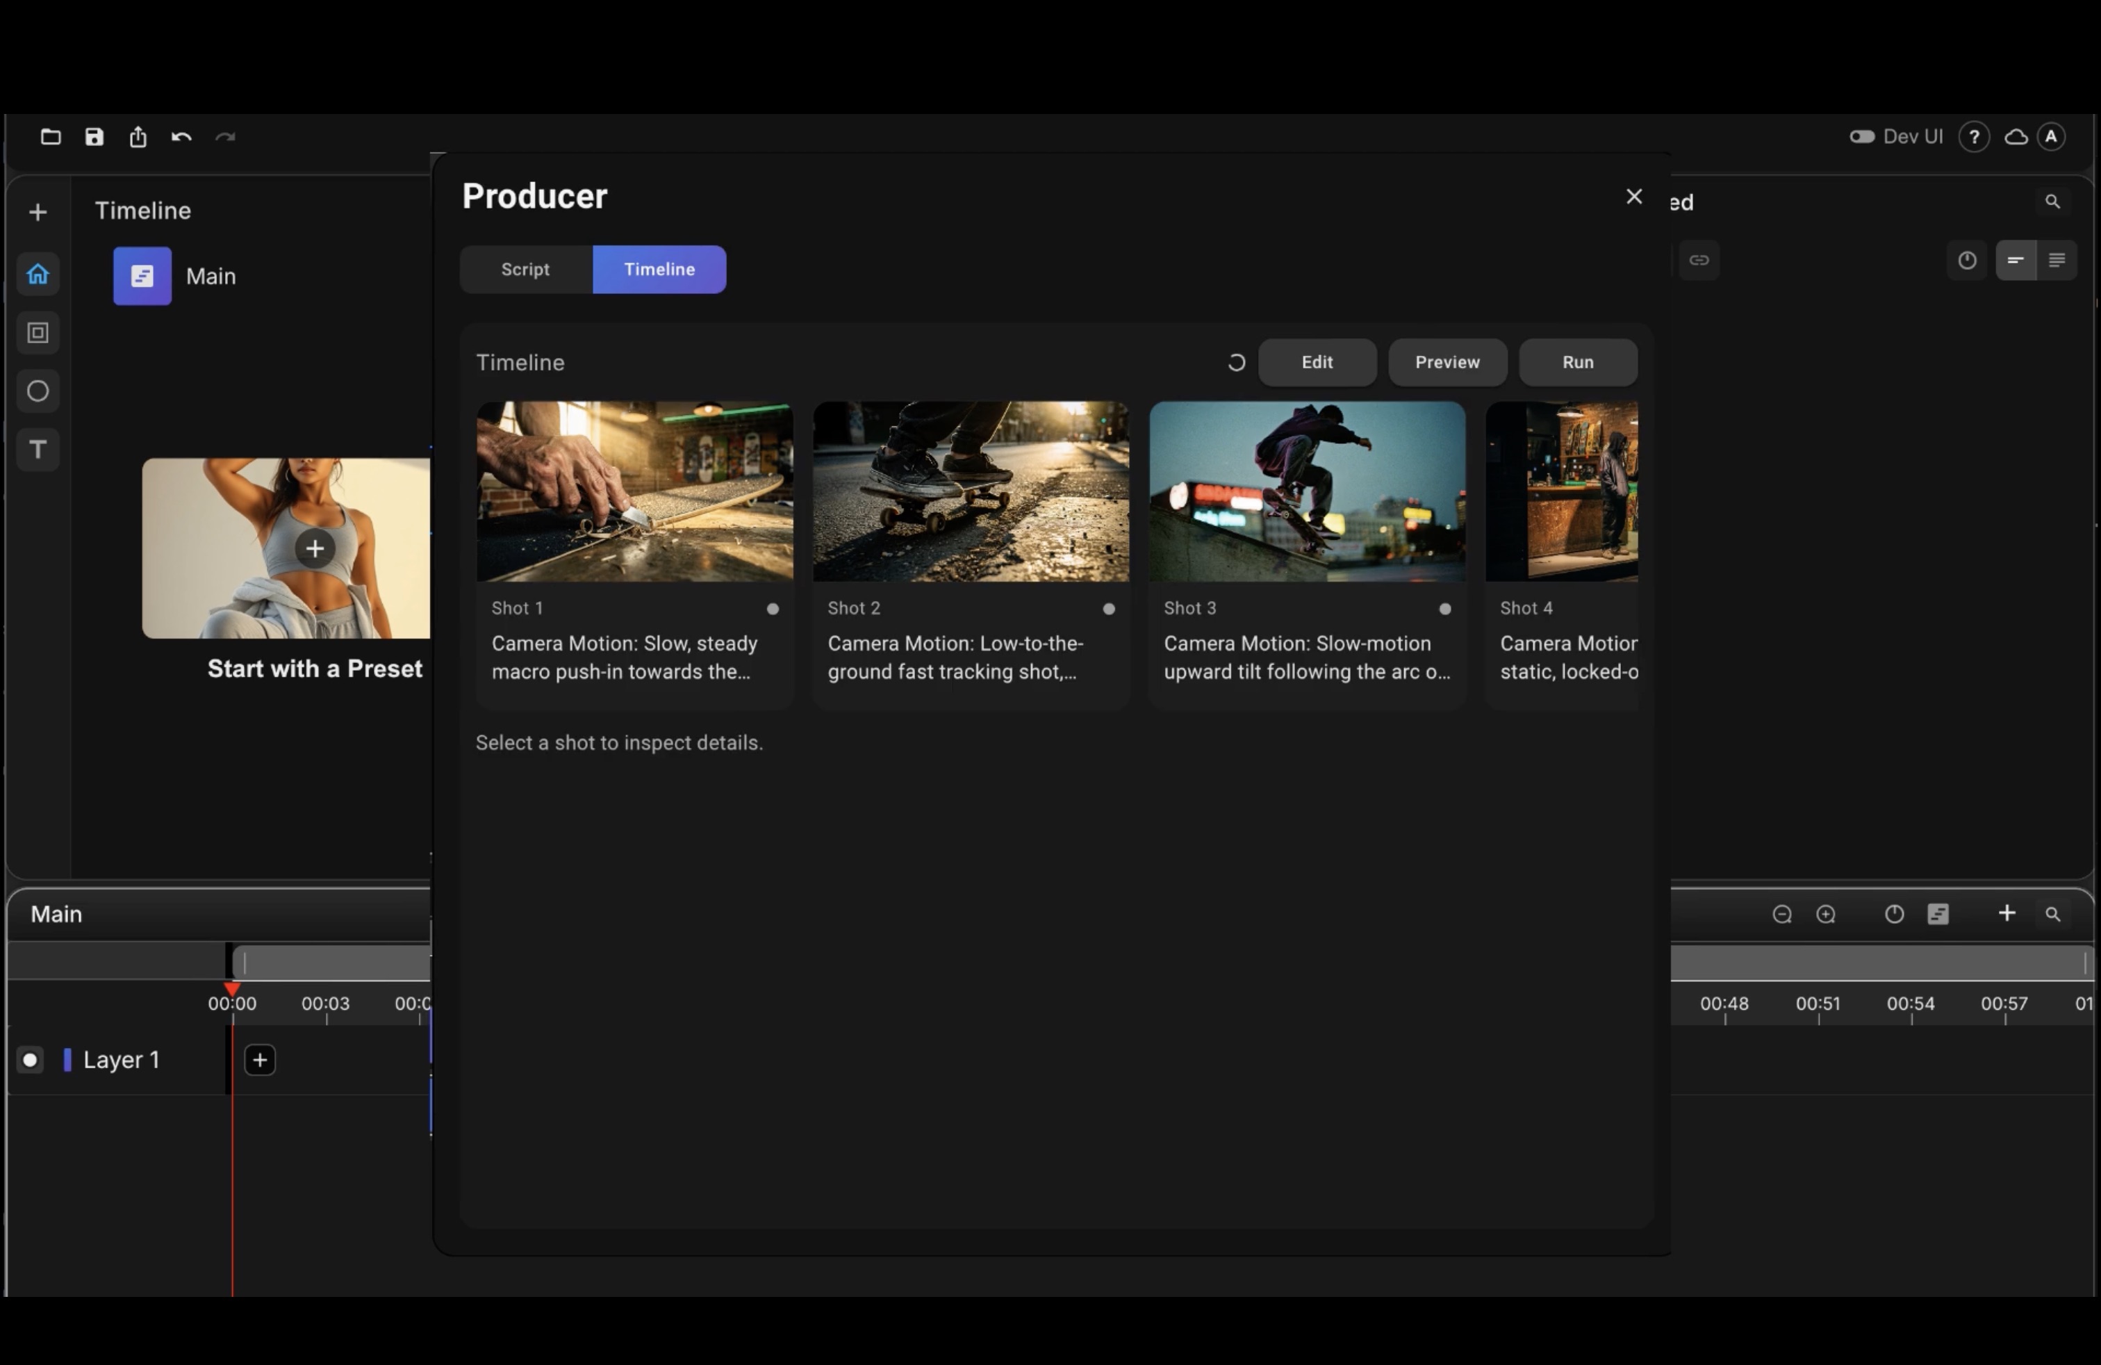
Task: Click the plus icon in left sidebar
Action: (x=38, y=212)
